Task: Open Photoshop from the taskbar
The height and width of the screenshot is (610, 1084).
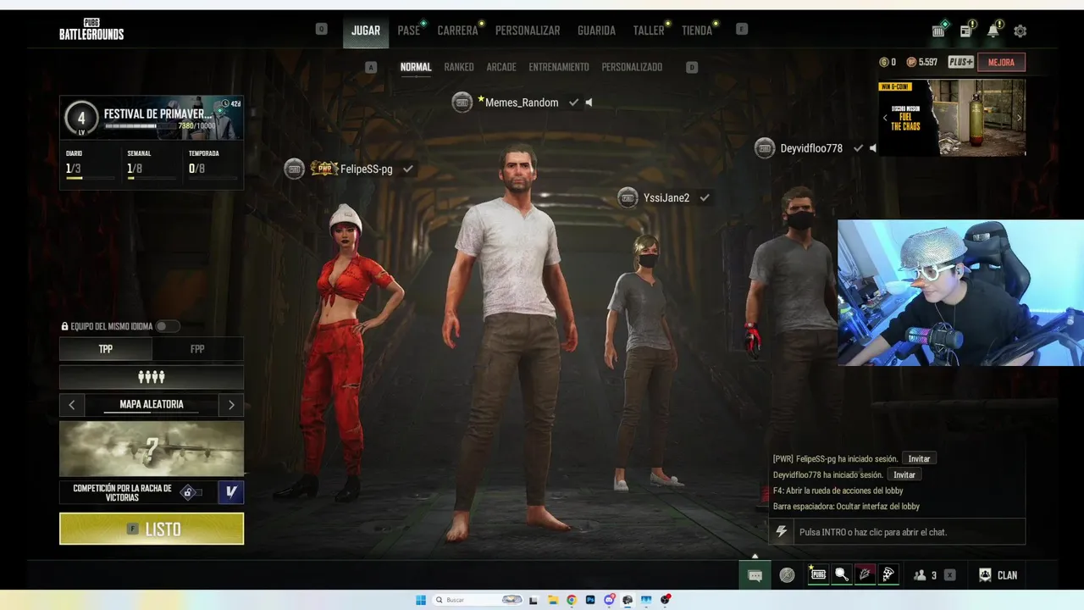Action: click(x=590, y=600)
